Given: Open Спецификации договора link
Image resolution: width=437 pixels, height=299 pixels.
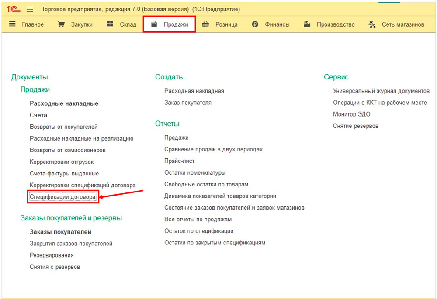Looking at the screenshot, I should 62,197.
